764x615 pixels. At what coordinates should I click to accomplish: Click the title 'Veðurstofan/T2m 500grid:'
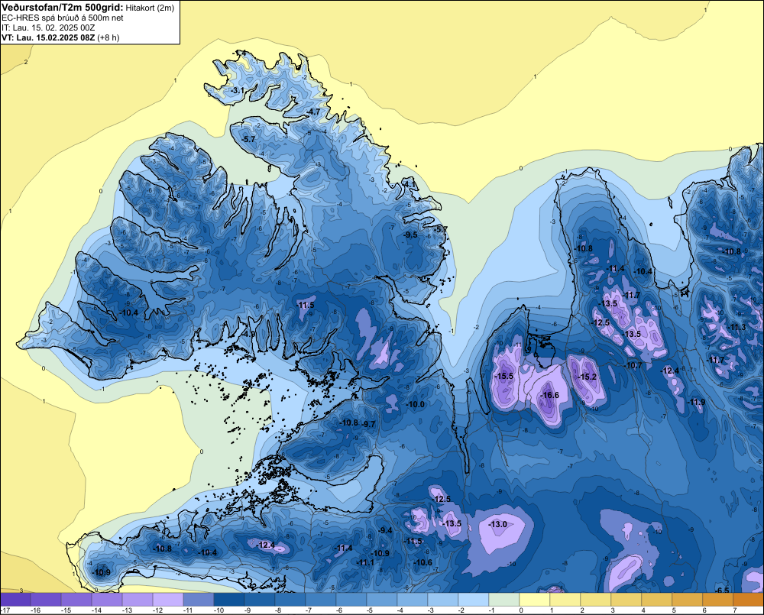63,8
